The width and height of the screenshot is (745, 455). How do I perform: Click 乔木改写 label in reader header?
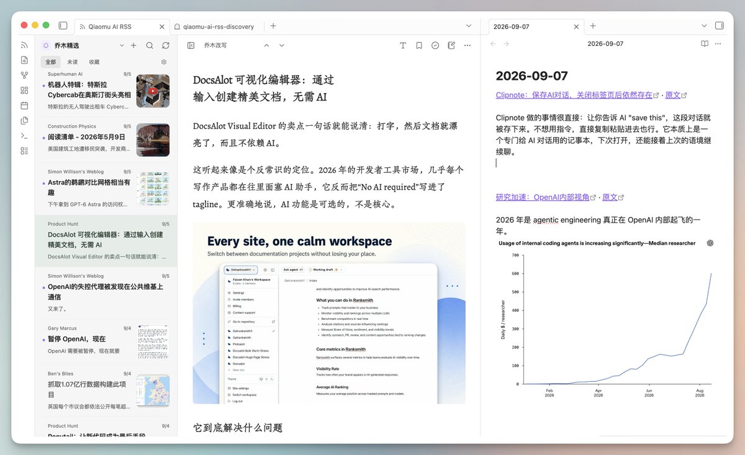[x=215, y=45]
